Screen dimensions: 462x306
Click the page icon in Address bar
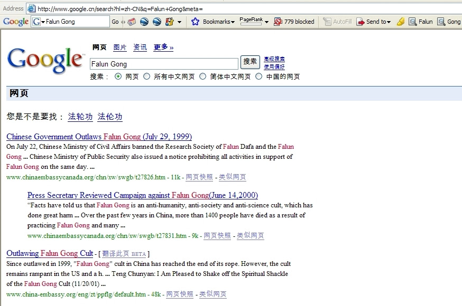coord(32,9)
